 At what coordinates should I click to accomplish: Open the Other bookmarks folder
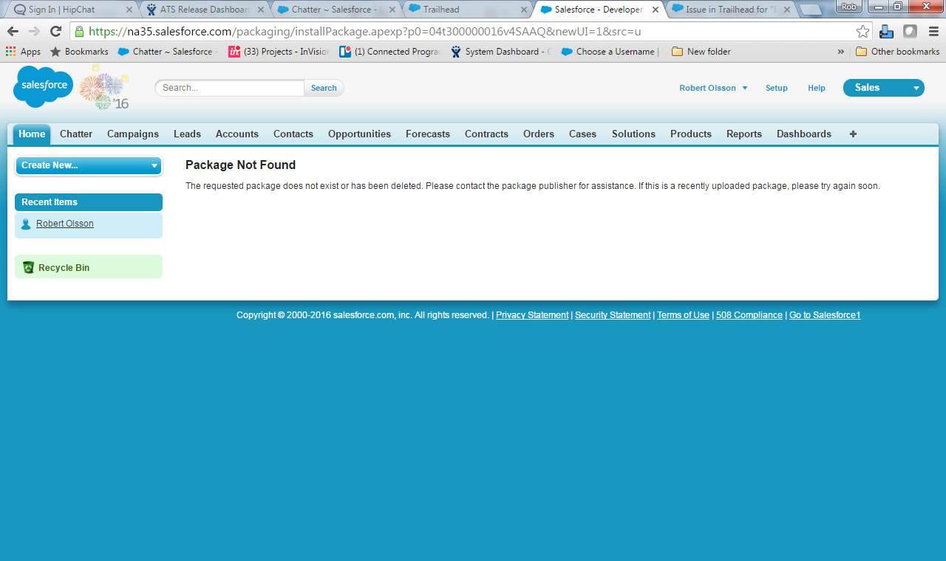[x=897, y=52]
